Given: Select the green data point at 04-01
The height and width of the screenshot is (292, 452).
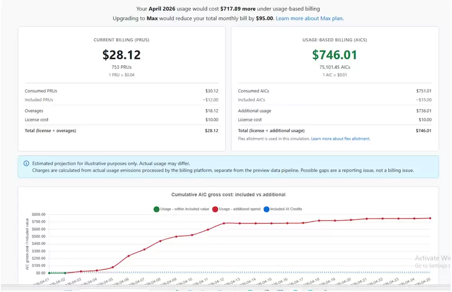Looking at the screenshot, I should point(49,273).
